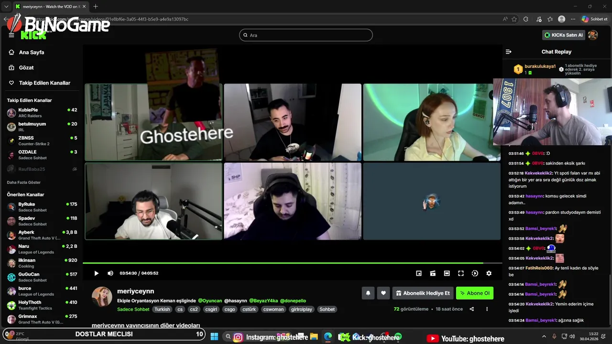
Task: Click the Ara search field
Action: pyautogui.click(x=306, y=35)
